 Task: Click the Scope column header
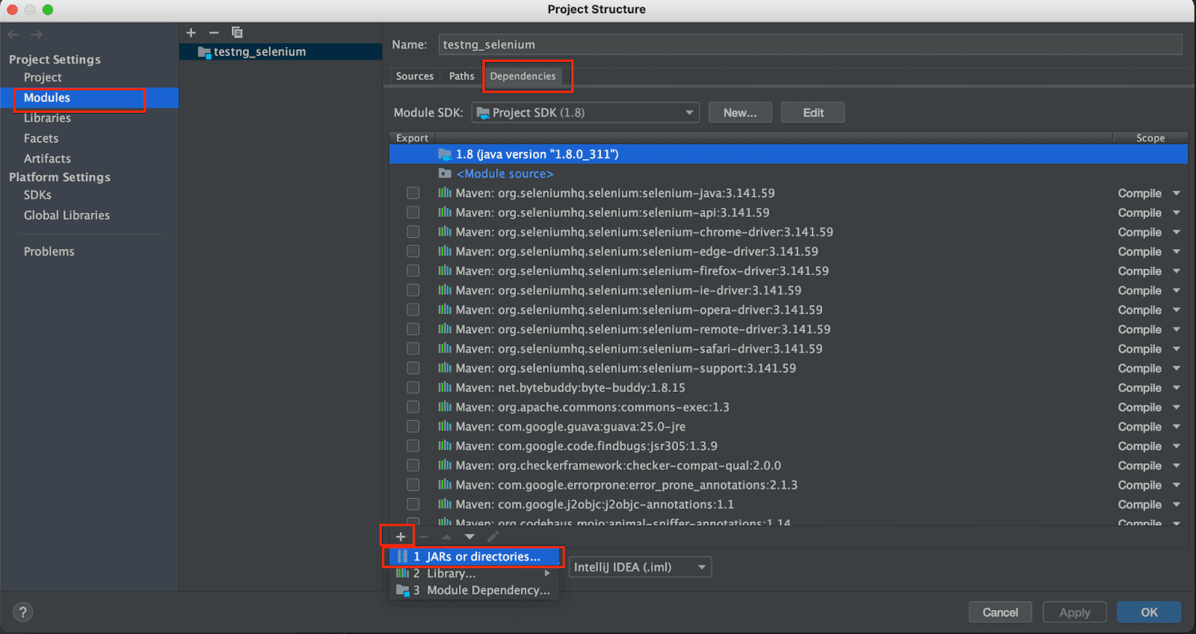[1150, 138]
